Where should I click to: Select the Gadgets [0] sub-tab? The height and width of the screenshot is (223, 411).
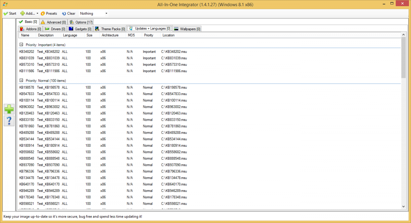coord(80,29)
